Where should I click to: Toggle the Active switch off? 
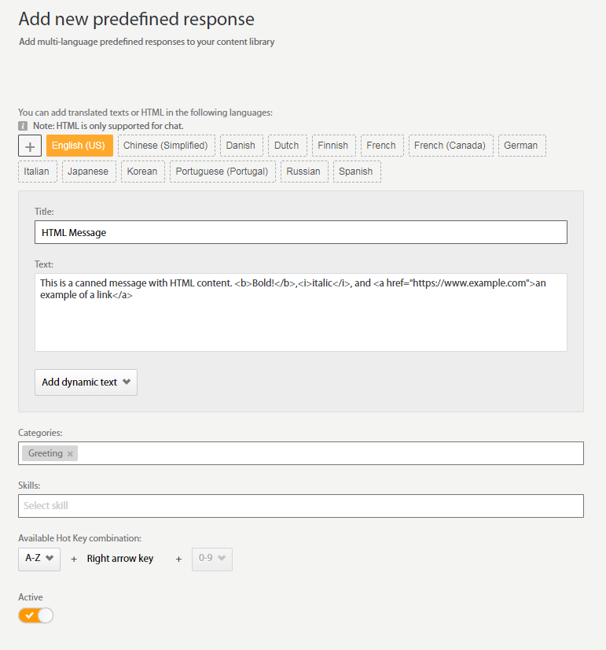[x=35, y=615]
